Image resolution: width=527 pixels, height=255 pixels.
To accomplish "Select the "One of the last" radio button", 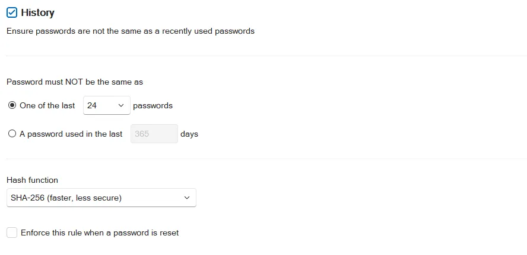I will [12, 105].
